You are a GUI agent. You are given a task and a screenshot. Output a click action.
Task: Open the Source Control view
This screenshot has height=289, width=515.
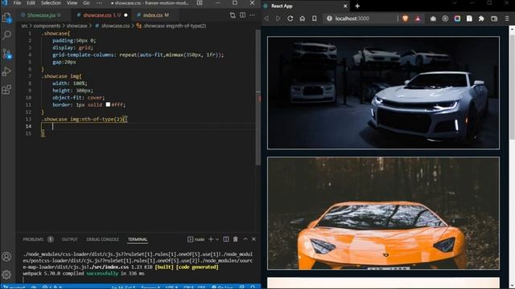[x=6, y=54]
